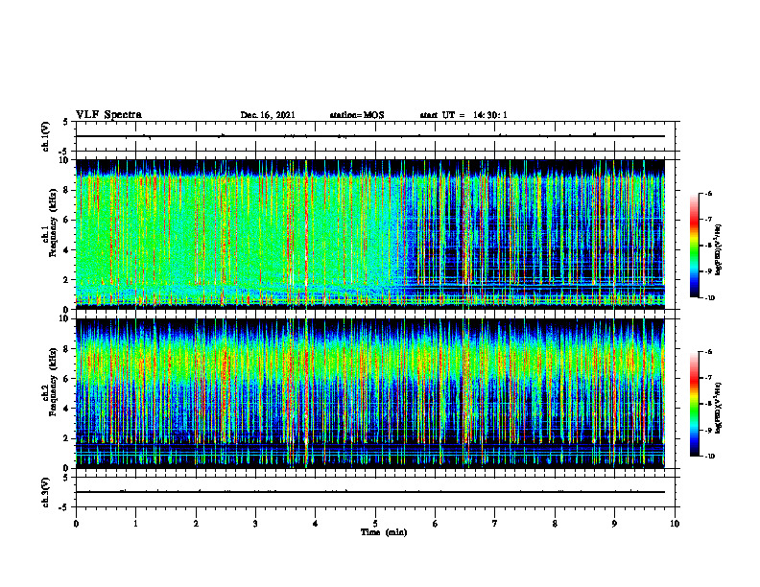Screen dimensions: 760x587
Task: Click the ch.1 frequency tick "4"
Action: click(67, 250)
